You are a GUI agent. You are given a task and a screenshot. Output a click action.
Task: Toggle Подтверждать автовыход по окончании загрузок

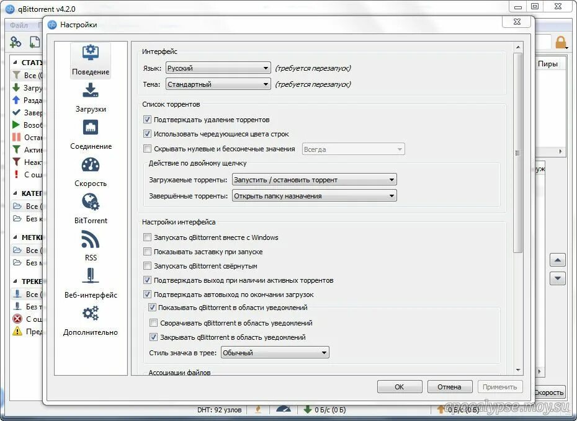147,295
